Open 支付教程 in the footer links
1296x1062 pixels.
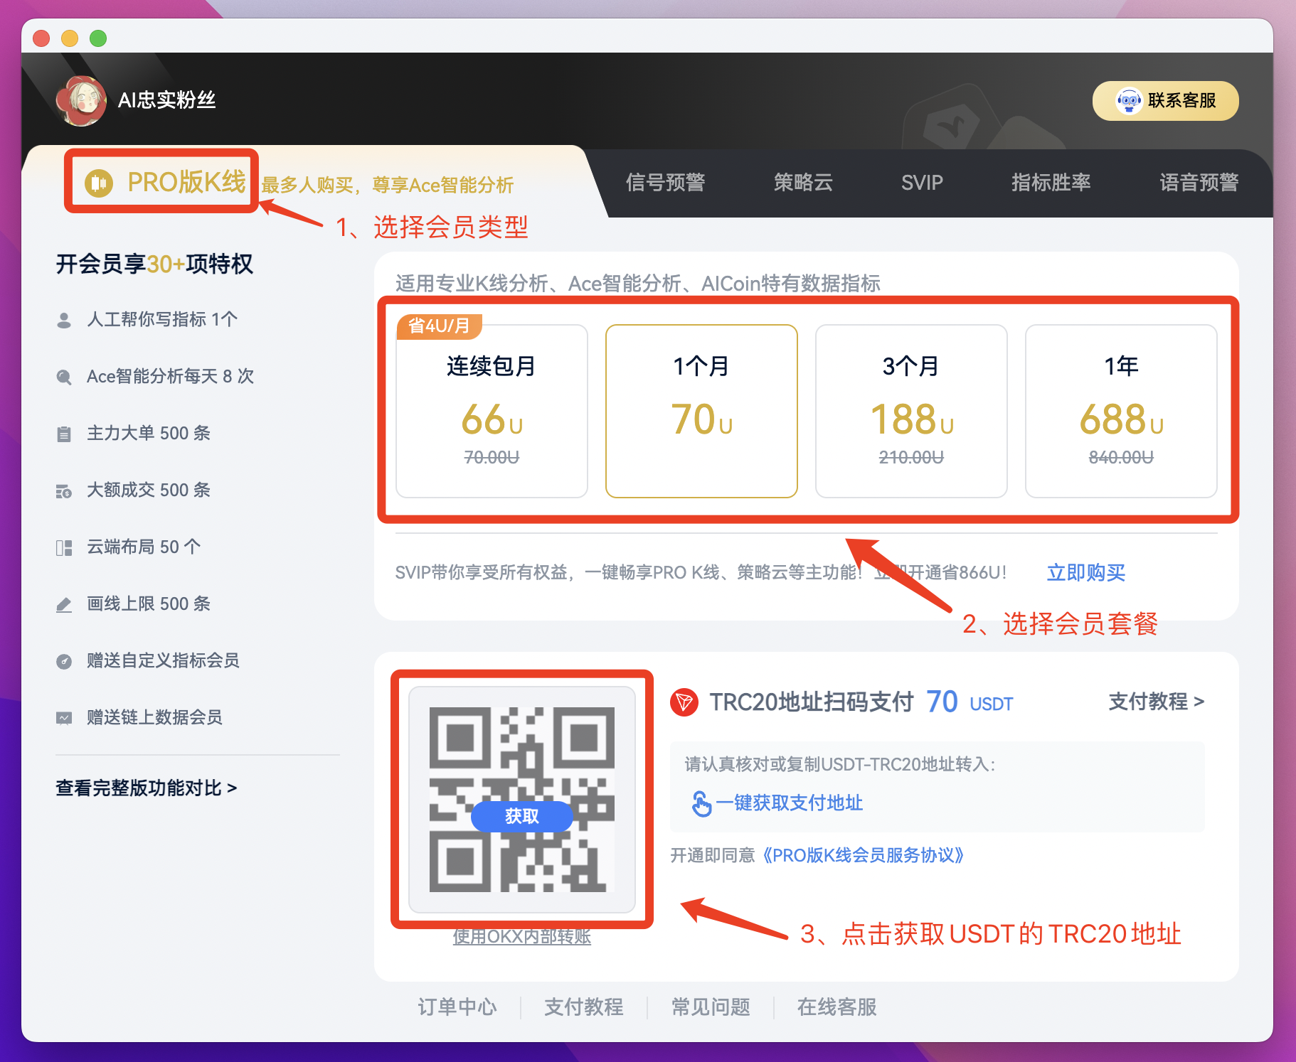point(584,1007)
